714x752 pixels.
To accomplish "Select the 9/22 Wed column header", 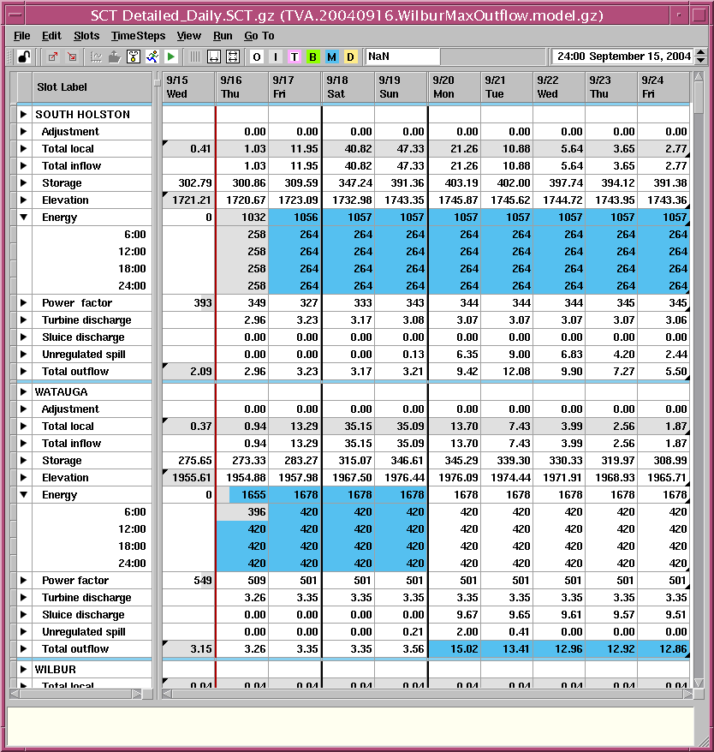I will [x=559, y=87].
